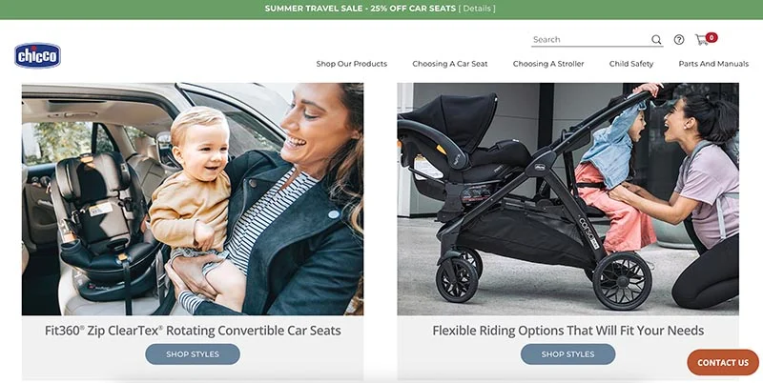Focus the Search input field
This screenshot has width=763, height=383.
coord(590,40)
